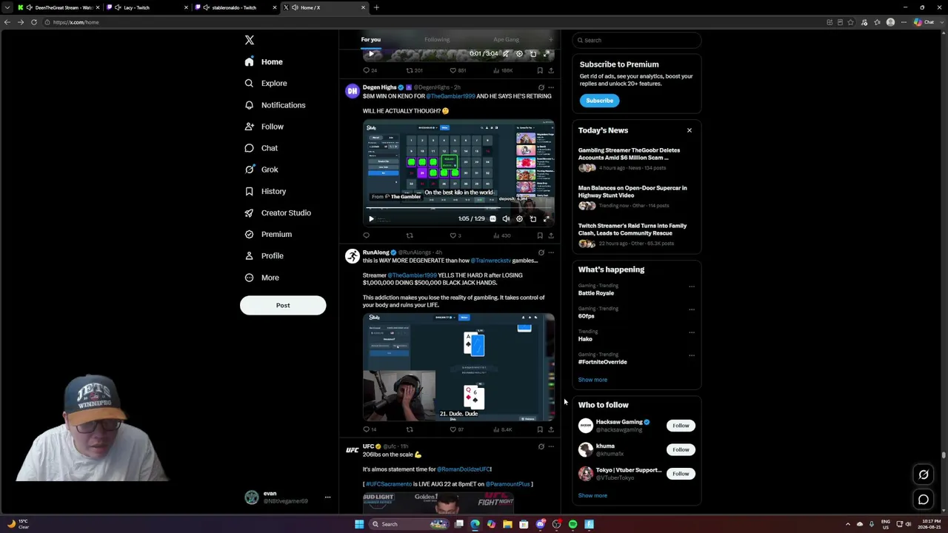Screen dimensions: 948x533
Task: Switch to the Ape Gang tab
Action: coord(507,40)
